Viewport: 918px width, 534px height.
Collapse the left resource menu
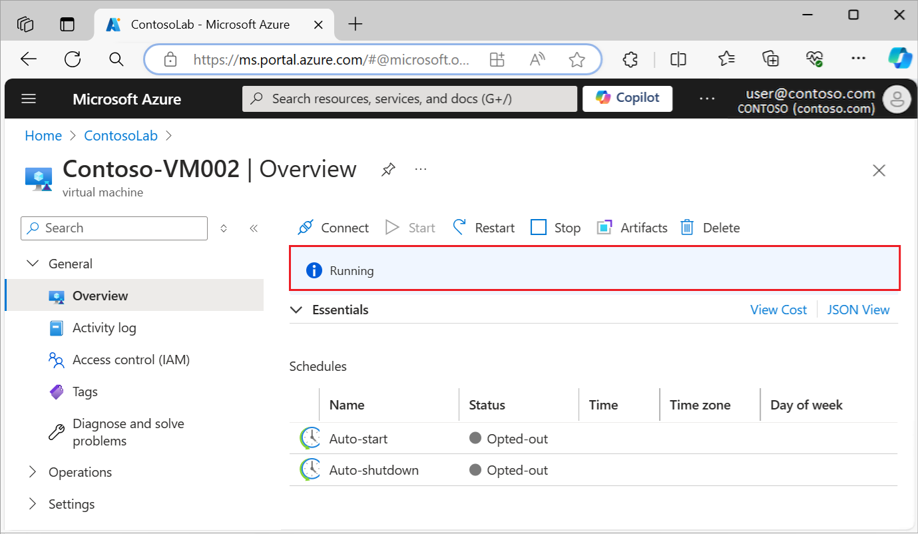(x=254, y=228)
